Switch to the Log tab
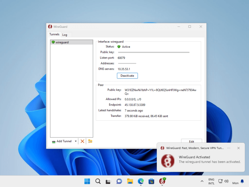This screenshot has height=187, width=249. click(64, 35)
